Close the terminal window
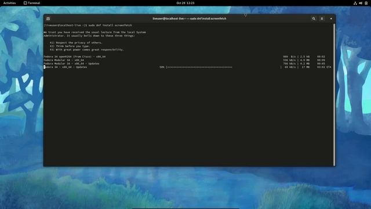Image resolution: width=371 pixels, height=209 pixels. click(331, 19)
